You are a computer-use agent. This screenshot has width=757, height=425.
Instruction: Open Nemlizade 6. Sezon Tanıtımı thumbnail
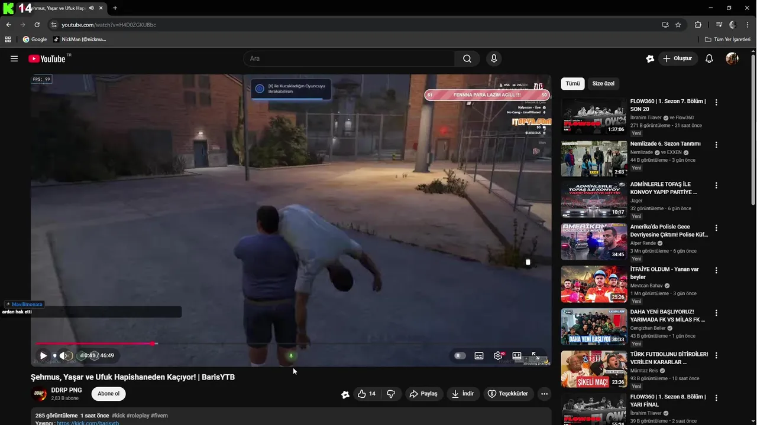594,159
